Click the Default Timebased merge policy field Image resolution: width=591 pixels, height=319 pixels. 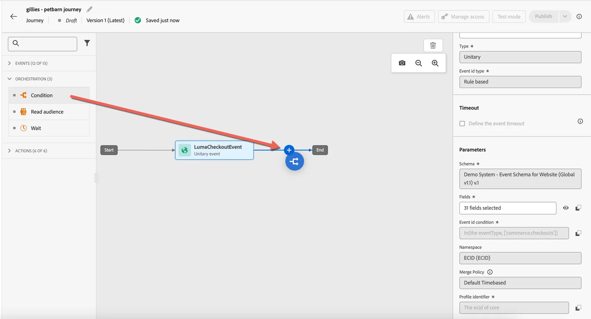(520, 283)
